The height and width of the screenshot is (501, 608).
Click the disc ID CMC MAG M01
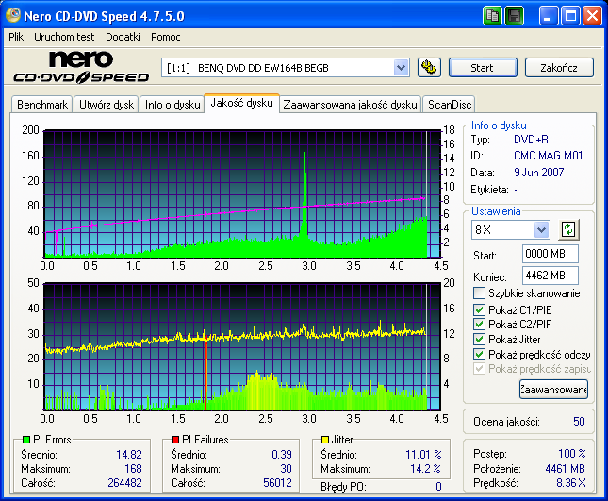548,156
